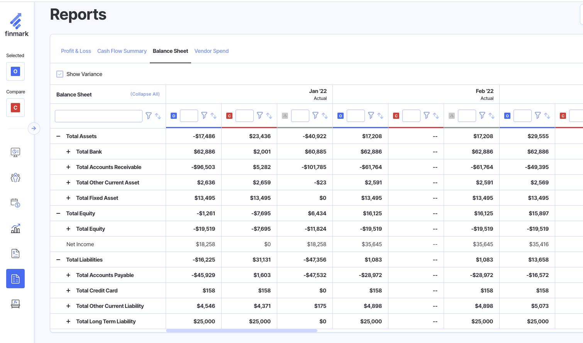Toggle the Show Variance checkbox
Viewport: 583px width, 343px height.
coord(60,74)
